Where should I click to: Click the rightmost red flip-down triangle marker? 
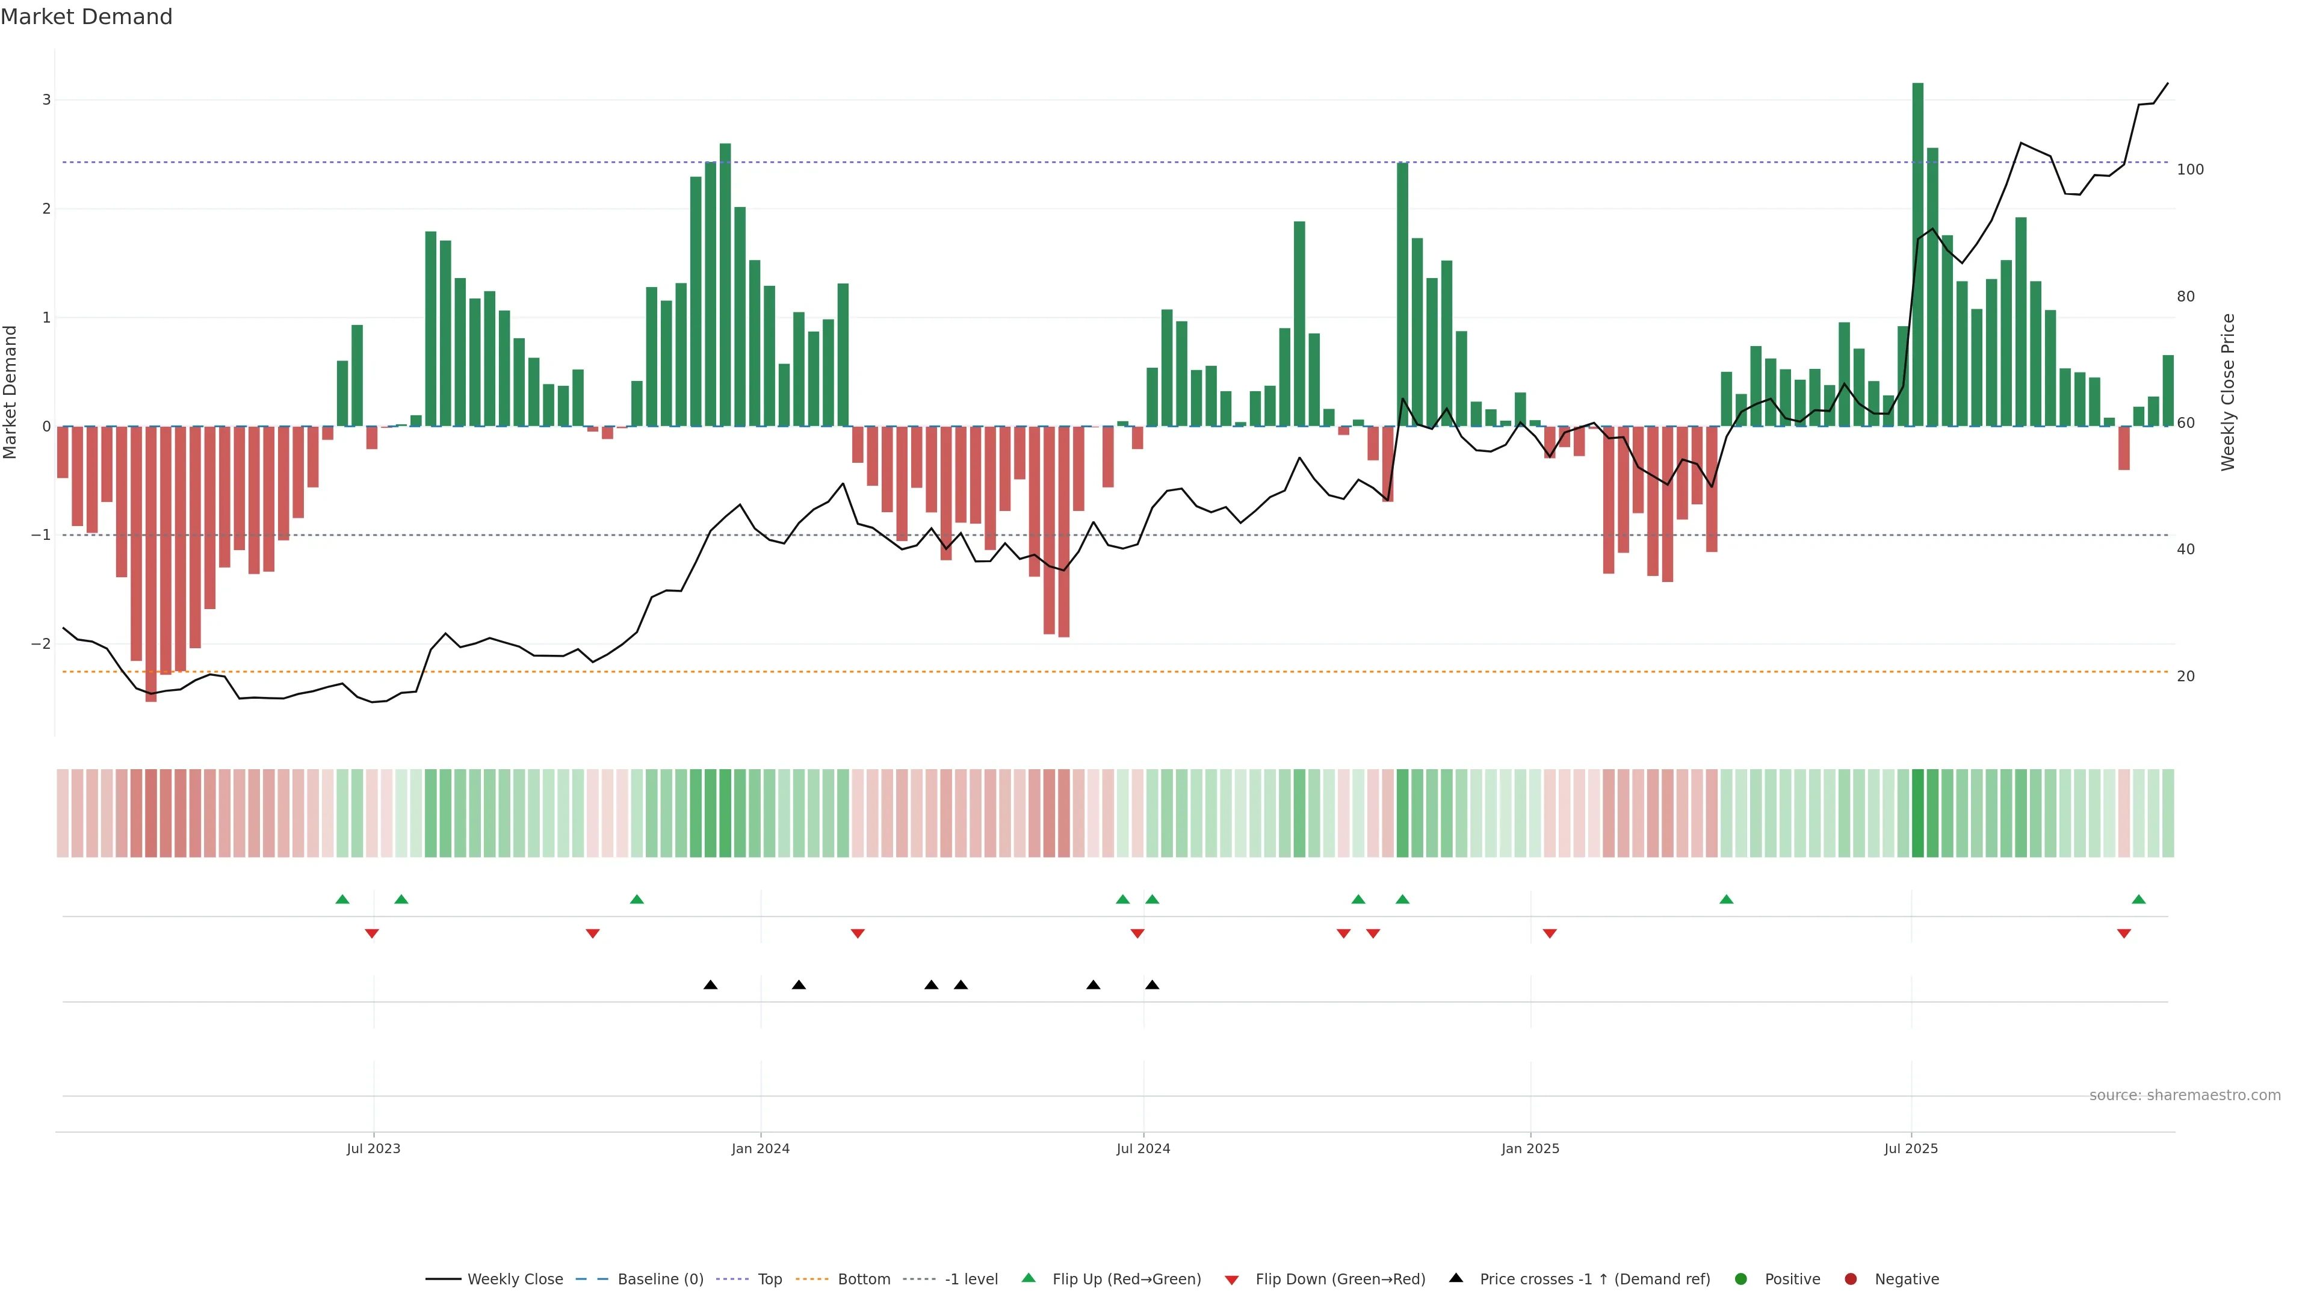(2123, 934)
